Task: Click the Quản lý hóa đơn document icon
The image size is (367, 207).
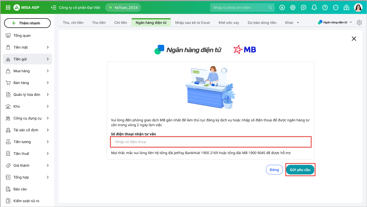Action: coord(8,95)
